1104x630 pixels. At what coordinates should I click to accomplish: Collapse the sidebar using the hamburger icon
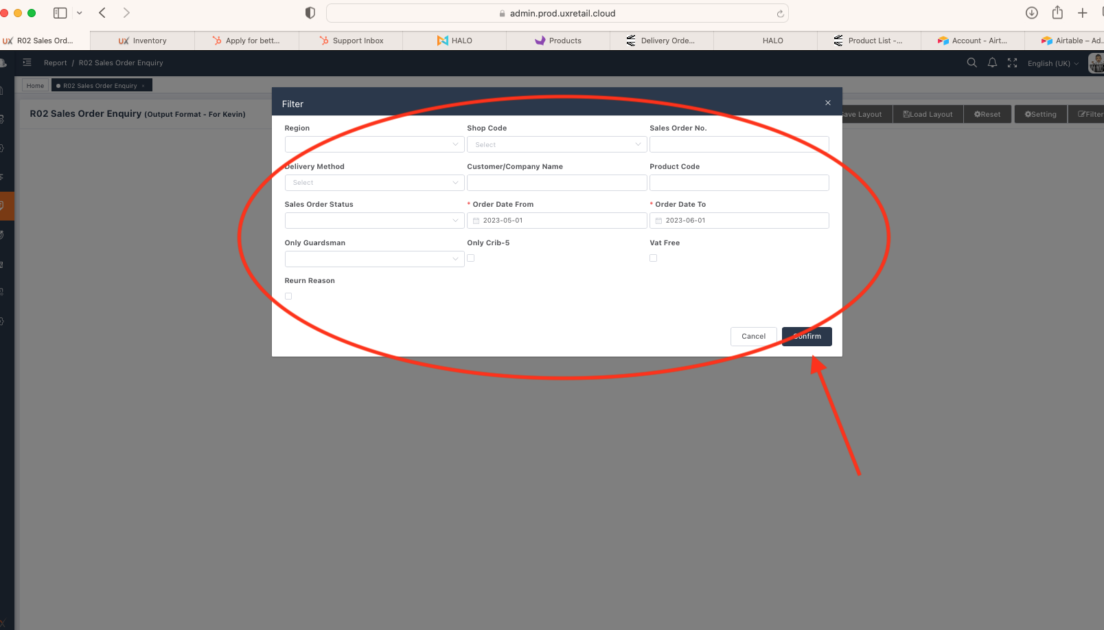coord(27,63)
